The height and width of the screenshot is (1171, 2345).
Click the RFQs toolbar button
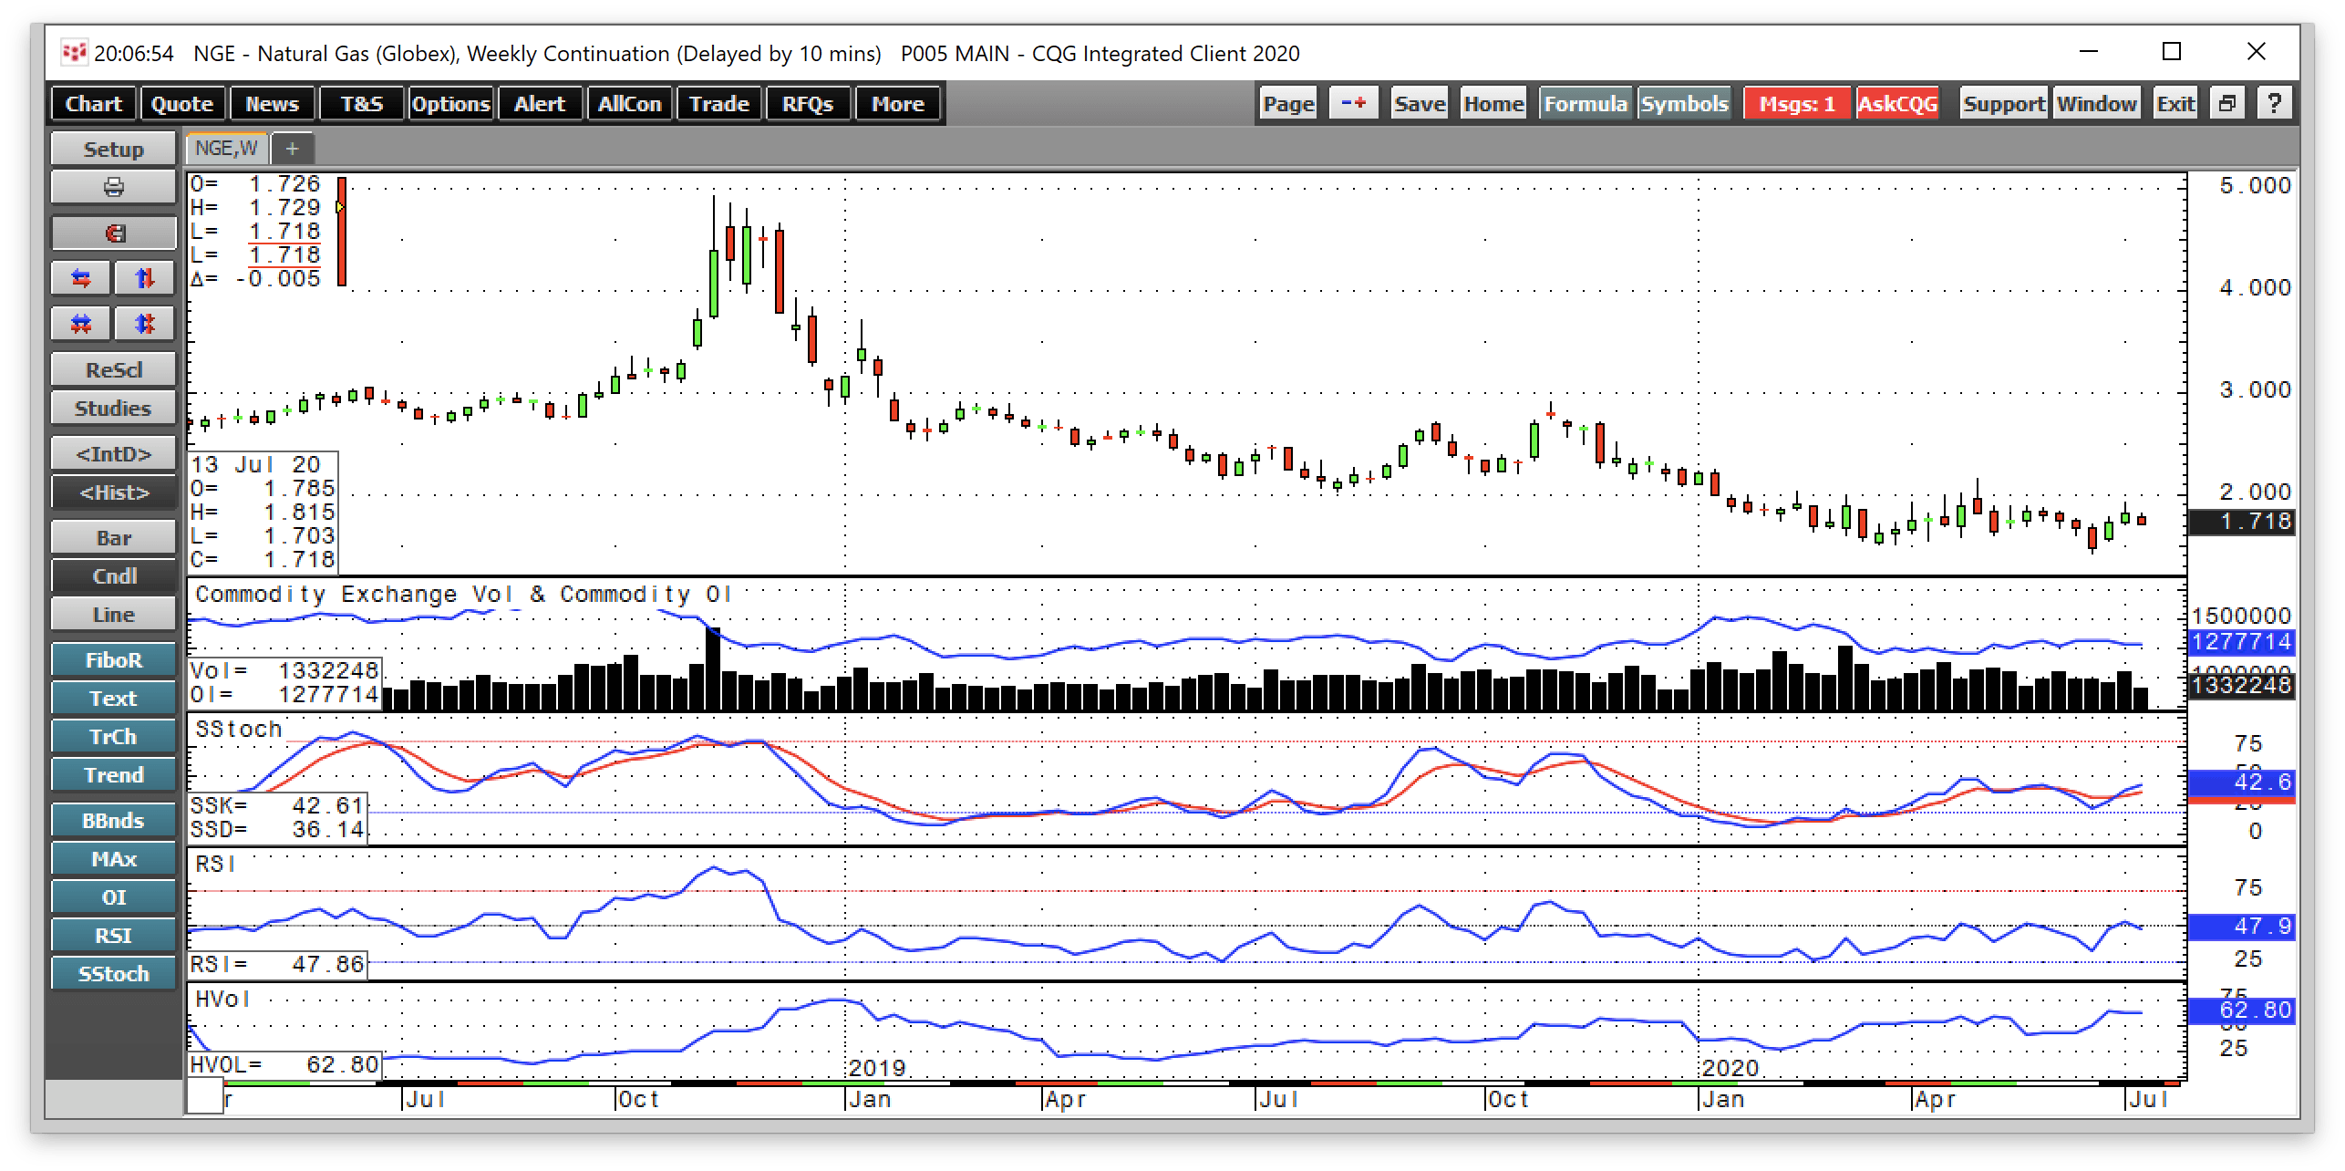click(x=808, y=104)
